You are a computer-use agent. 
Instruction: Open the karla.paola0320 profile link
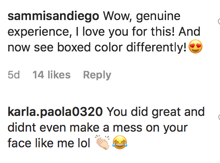(55, 112)
